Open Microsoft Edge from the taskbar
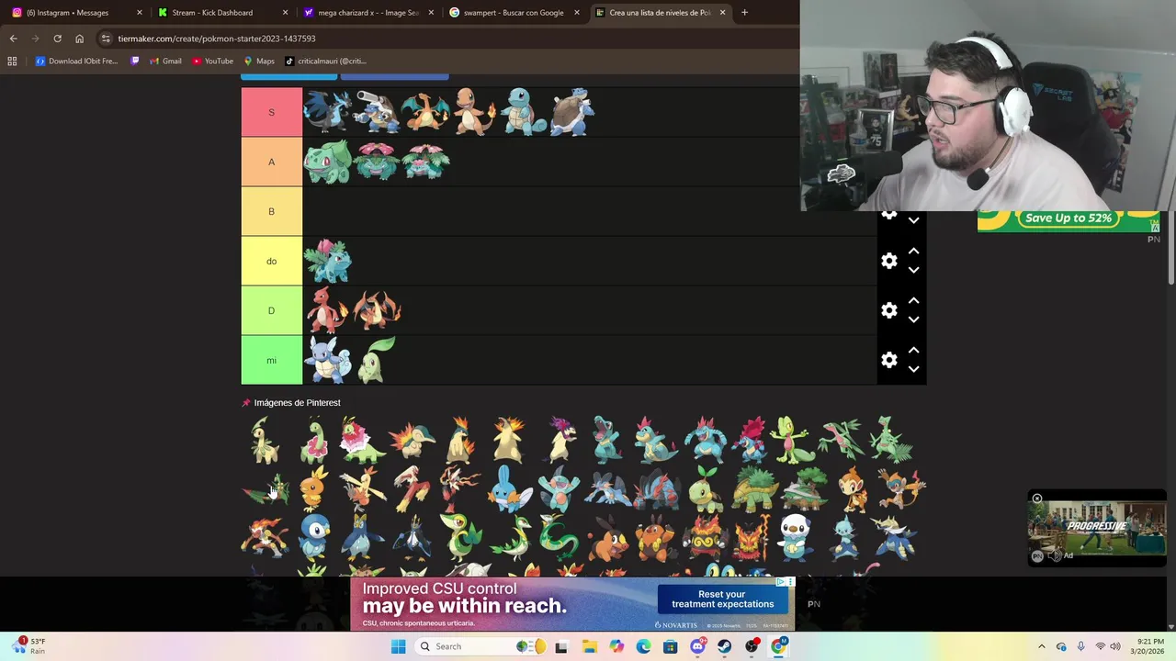The height and width of the screenshot is (661, 1176). pos(643,646)
